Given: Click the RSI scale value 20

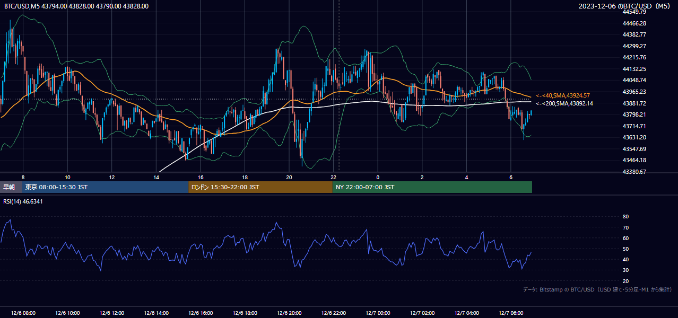Looking at the screenshot, I should (625, 281).
